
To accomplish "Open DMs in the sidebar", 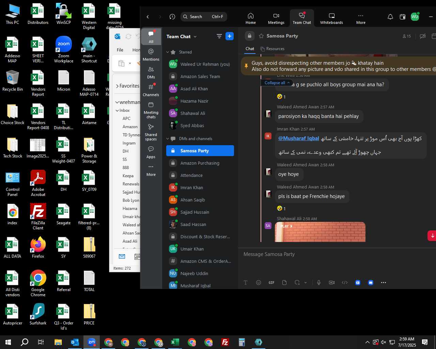I will [x=151, y=72].
